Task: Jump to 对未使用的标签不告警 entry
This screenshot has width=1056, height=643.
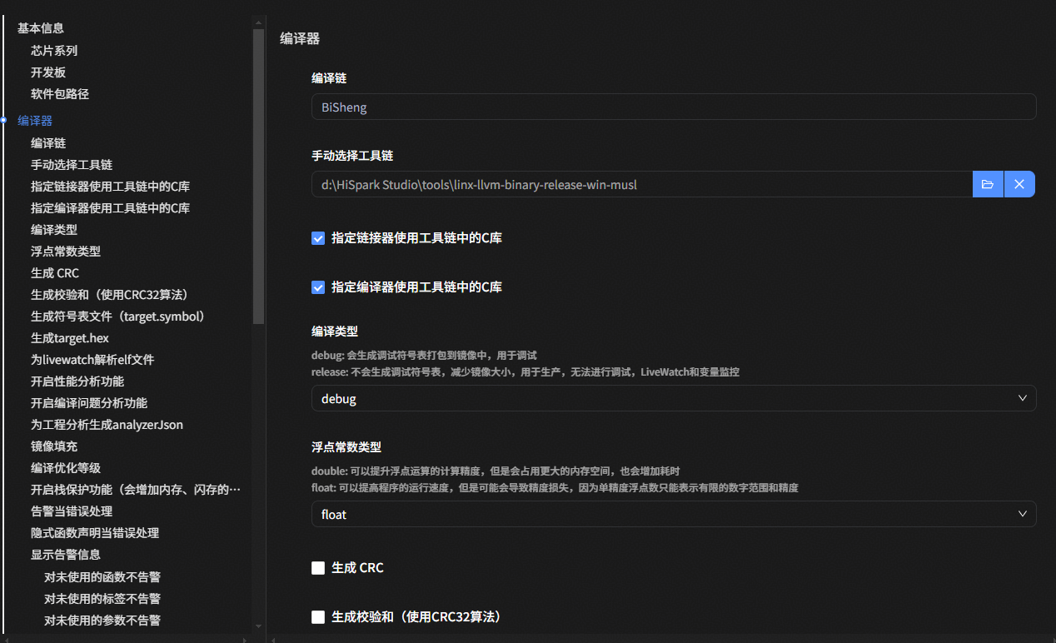Action: 102,598
